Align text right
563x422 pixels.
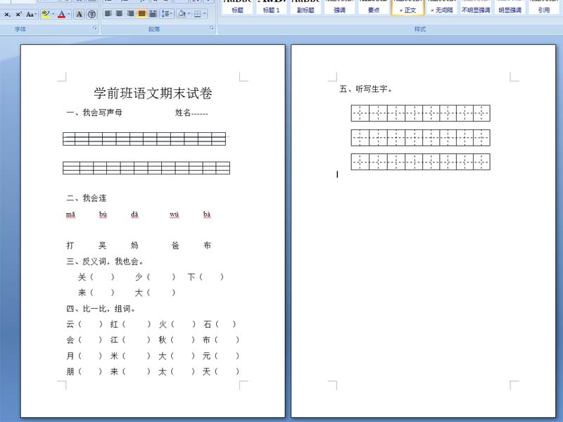point(130,13)
